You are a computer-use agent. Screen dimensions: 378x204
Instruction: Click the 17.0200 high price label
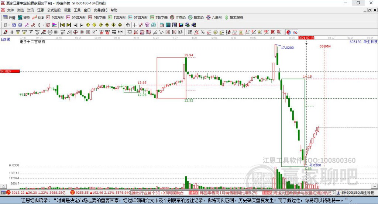(x=287, y=48)
